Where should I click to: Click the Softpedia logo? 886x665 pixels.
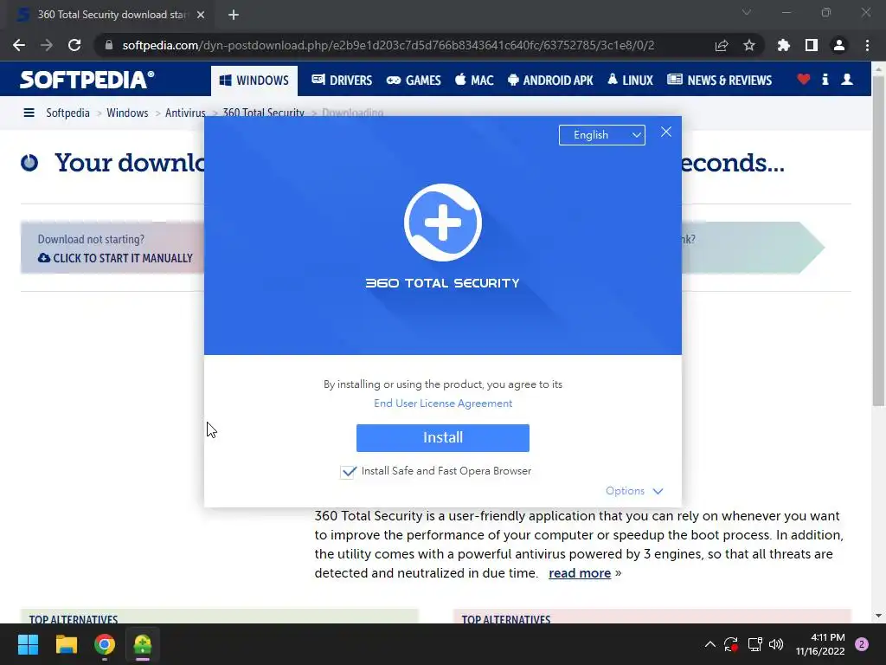[87, 80]
